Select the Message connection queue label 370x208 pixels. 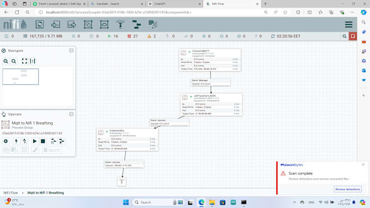[211, 82]
